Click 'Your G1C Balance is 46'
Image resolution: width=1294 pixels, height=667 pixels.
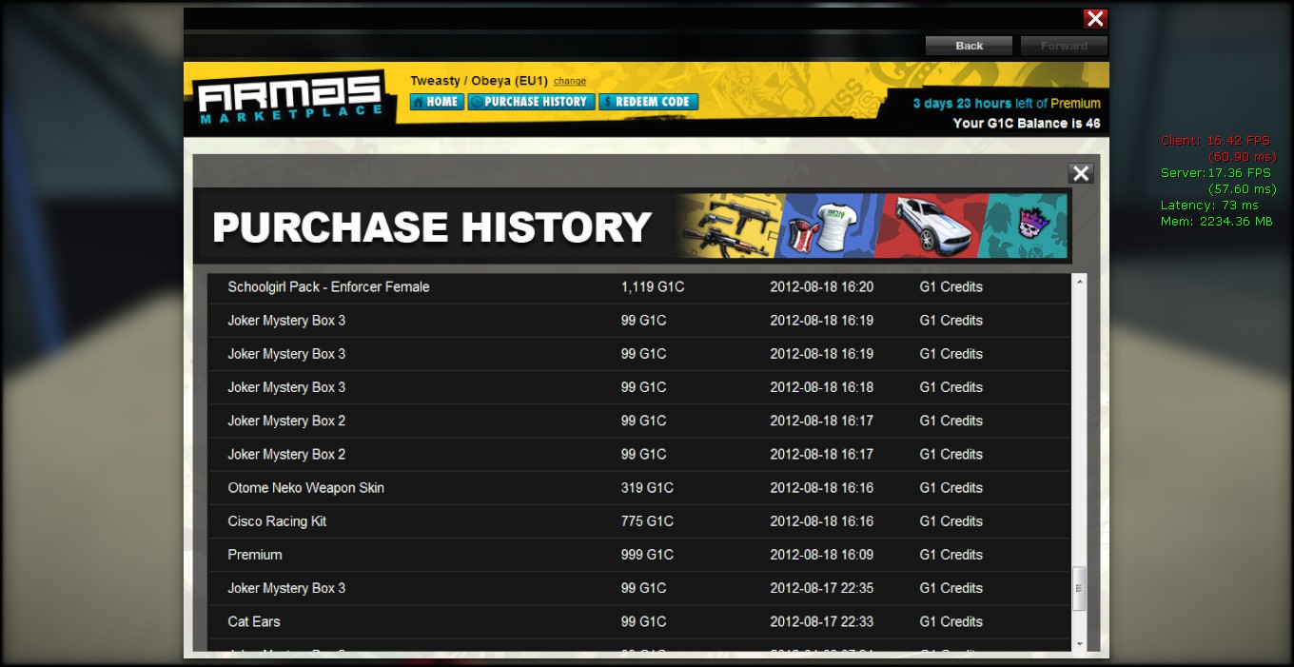pyautogui.click(x=1027, y=123)
